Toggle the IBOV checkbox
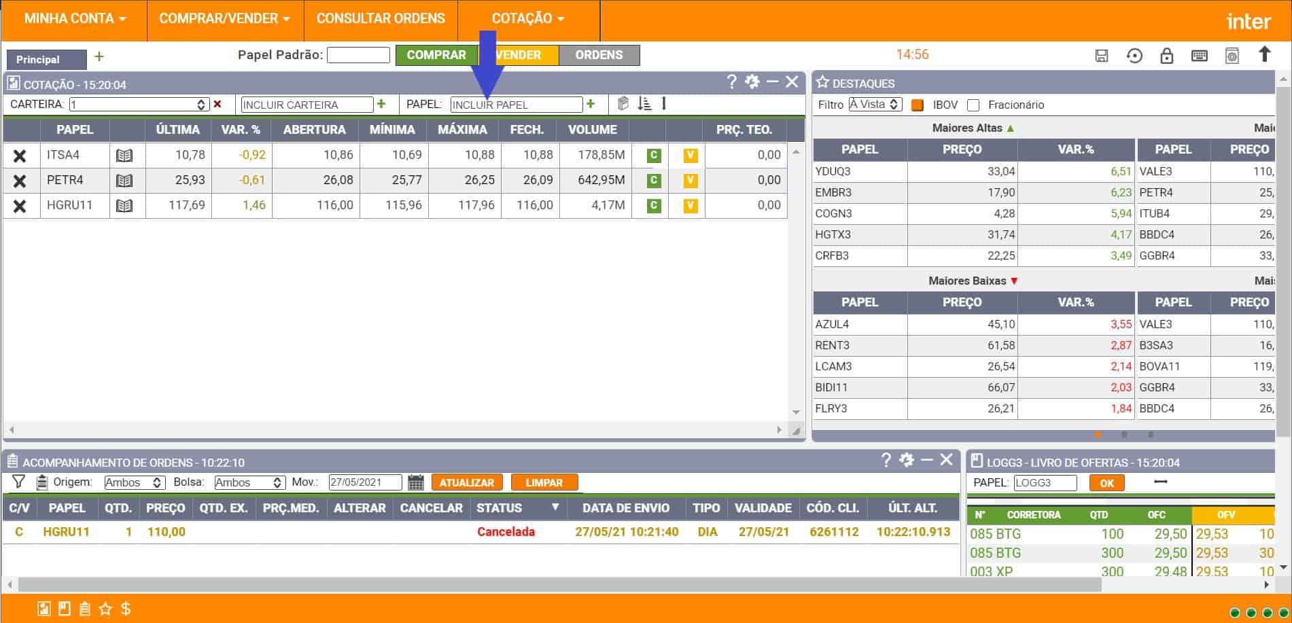This screenshot has width=1292, height=623. coord(918,105)
